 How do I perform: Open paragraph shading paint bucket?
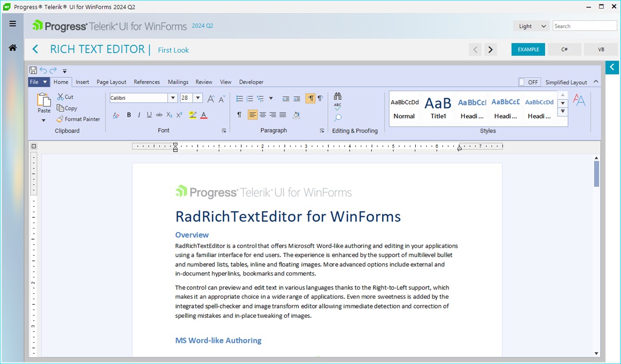[x=296, y=115]
